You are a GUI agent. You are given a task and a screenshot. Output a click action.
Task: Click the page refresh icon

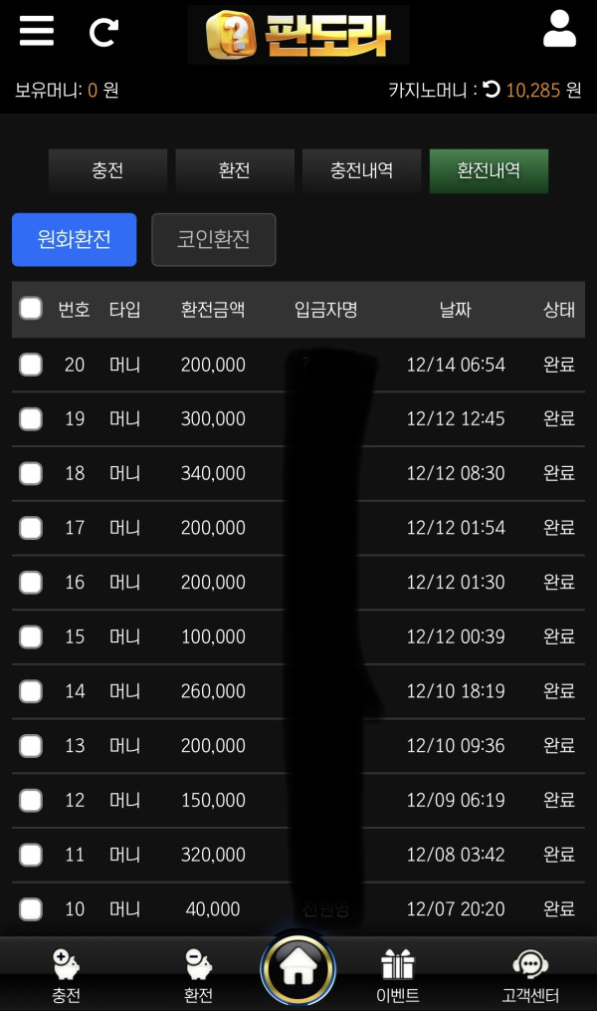click(103, 33)
